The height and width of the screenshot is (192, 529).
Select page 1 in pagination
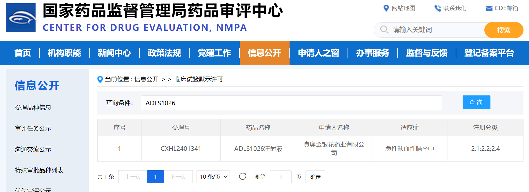(x=155, y=177)
